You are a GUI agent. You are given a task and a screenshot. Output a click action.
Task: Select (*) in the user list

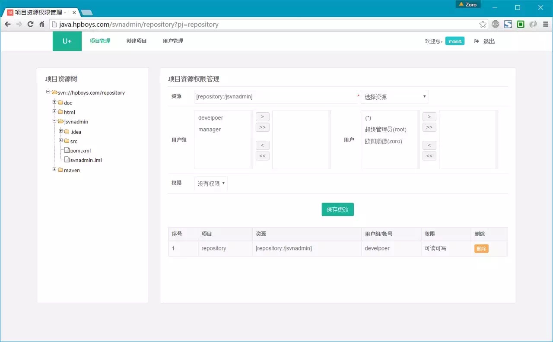[x=368, y=118]
